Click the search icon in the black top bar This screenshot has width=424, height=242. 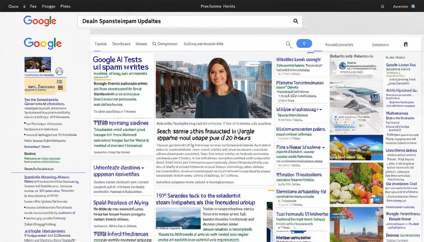point(382,6)
